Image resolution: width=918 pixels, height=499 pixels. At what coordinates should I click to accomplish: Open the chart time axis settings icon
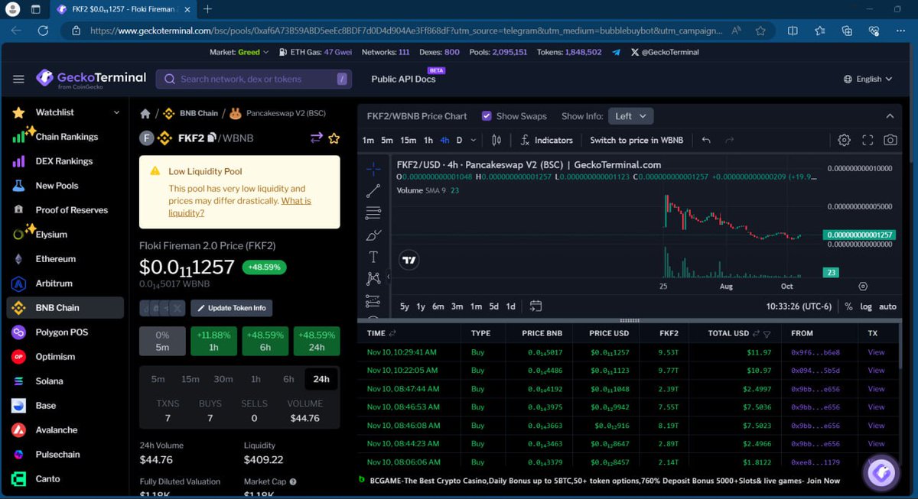(x=863, y=286)
